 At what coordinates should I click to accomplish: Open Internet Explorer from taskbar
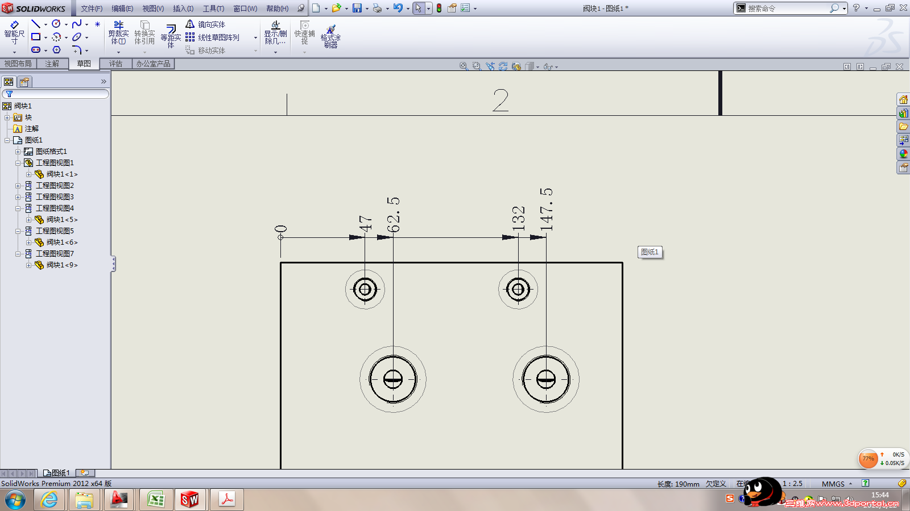click(x=49, y=500)
